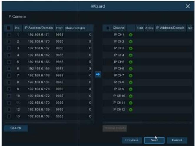Add camera to IP CH1 with green plus
The width and height of the screenshot is (195, 146).
(x=130, y=35)
